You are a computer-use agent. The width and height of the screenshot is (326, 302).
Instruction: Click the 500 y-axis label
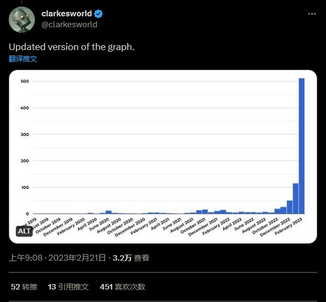pos(25,81)
